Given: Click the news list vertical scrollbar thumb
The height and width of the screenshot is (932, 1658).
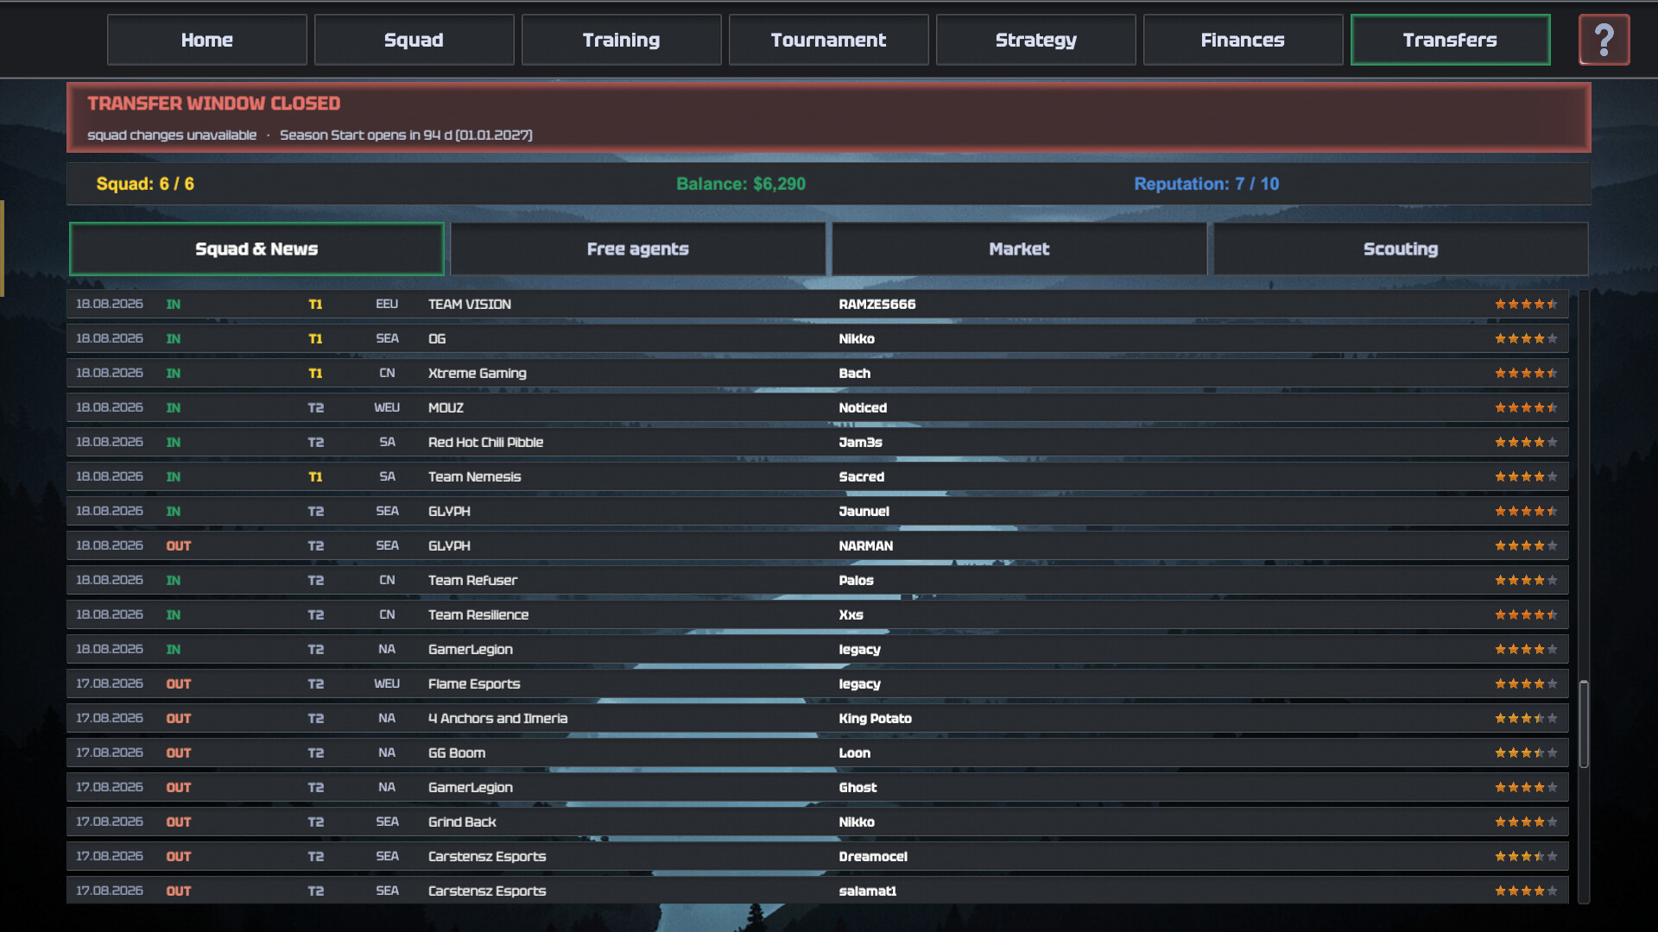Looking at the screenshot, I should click(x=1584, y=724).
